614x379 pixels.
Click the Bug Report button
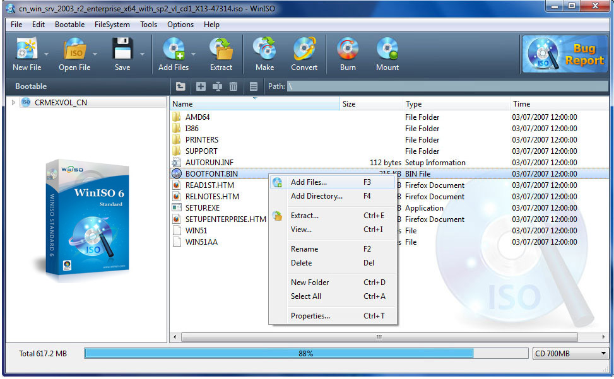point(564,55)
